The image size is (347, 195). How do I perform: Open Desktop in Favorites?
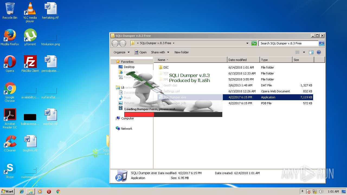point(129,67)
